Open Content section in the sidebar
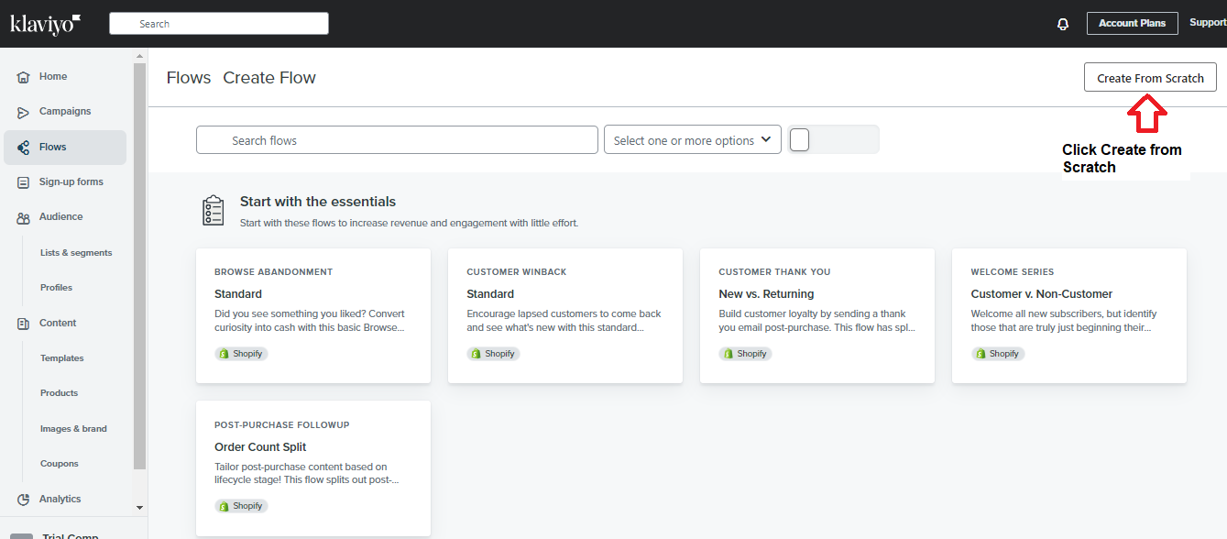Viewport: 1227px width, 539px height. click(x=65, y=324)
